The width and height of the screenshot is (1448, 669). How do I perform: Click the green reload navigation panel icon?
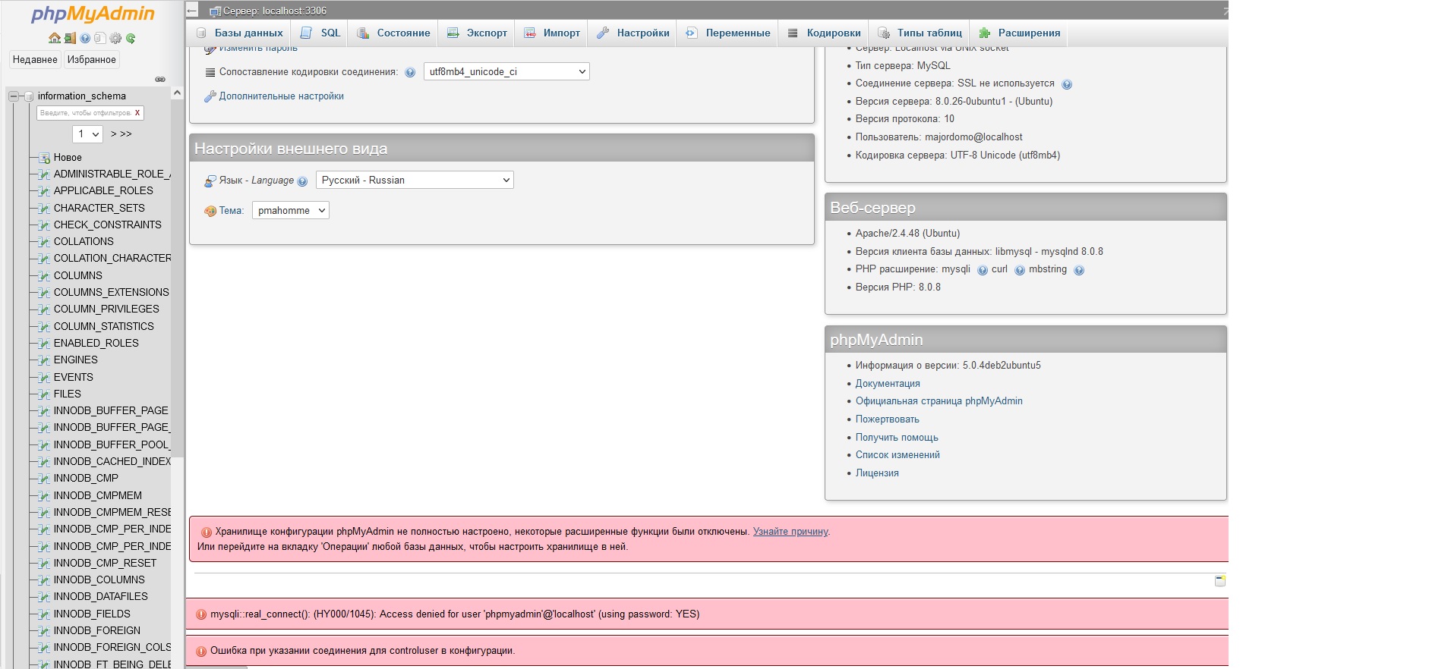click(x=131, y=38)
